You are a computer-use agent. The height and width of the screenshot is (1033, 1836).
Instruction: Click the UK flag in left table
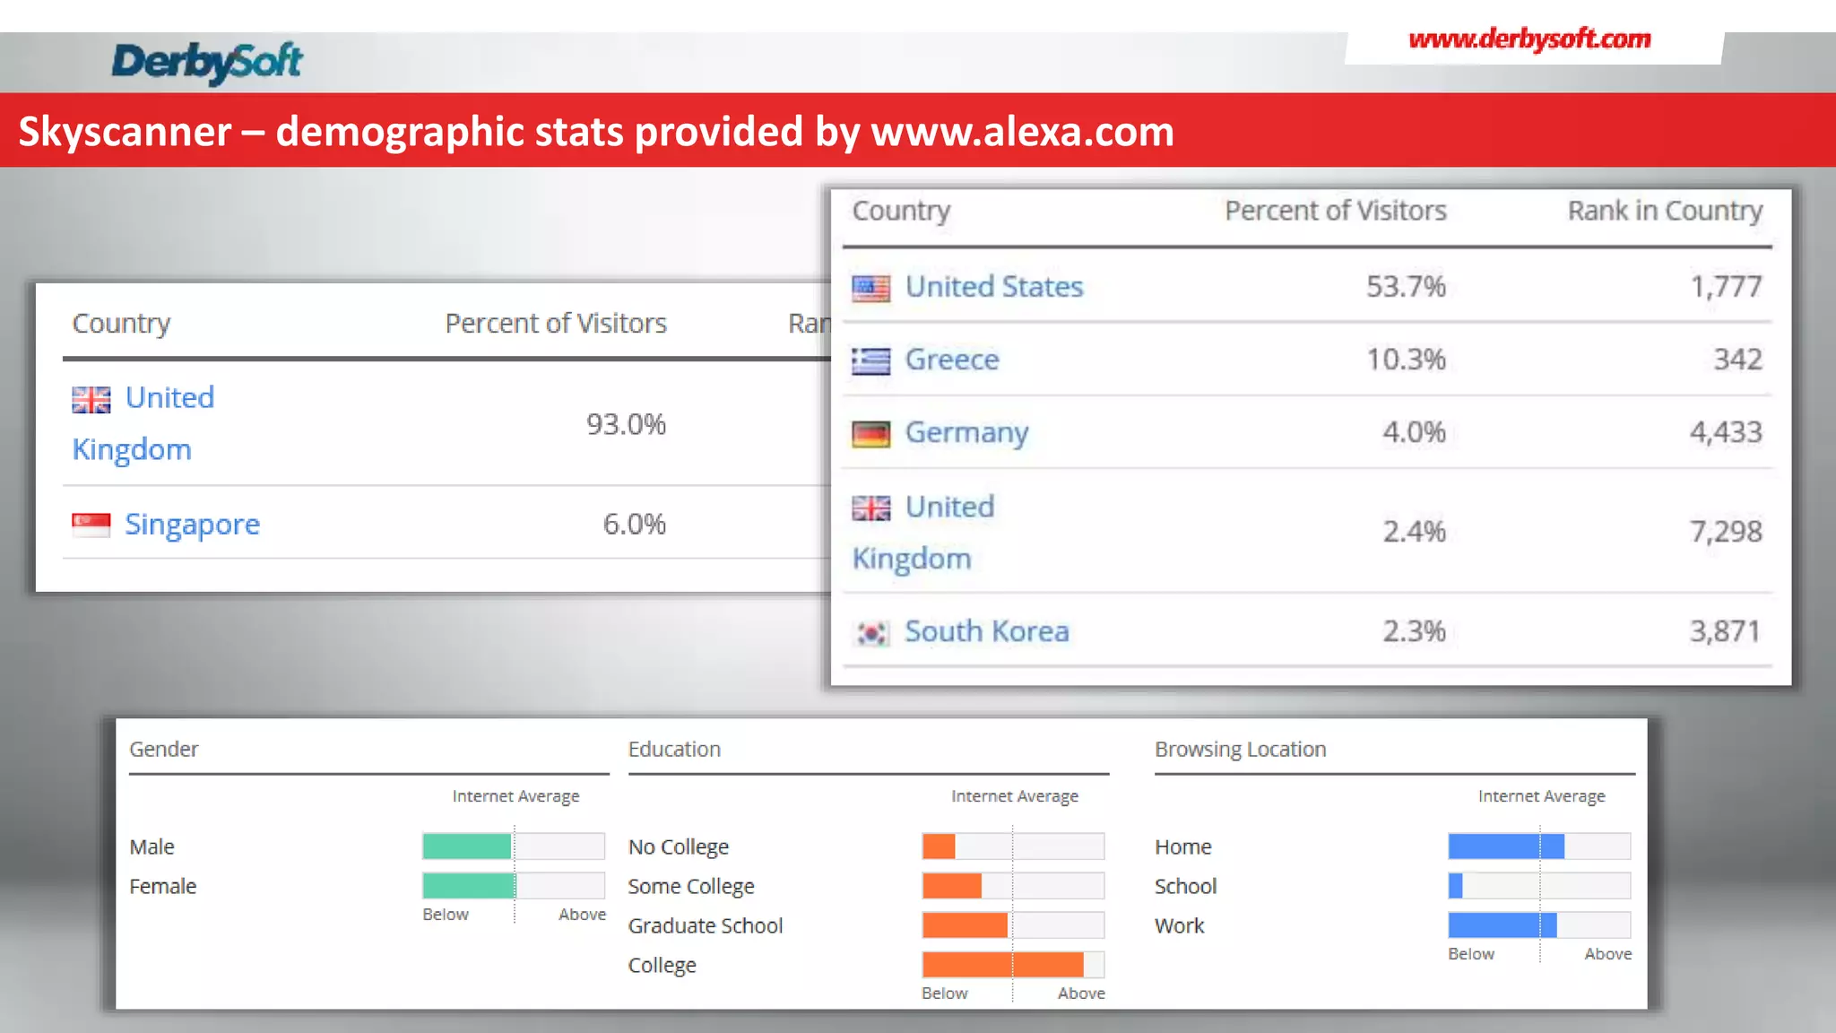(91, 399)
